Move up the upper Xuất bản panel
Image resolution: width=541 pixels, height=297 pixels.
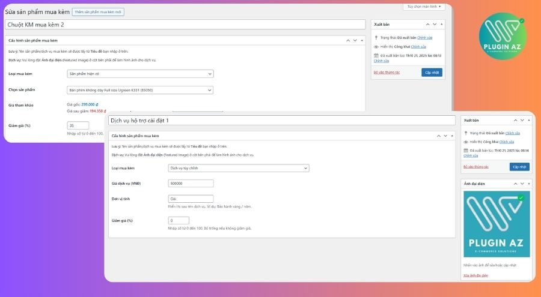pyautogui.click(x=427, y=24)
